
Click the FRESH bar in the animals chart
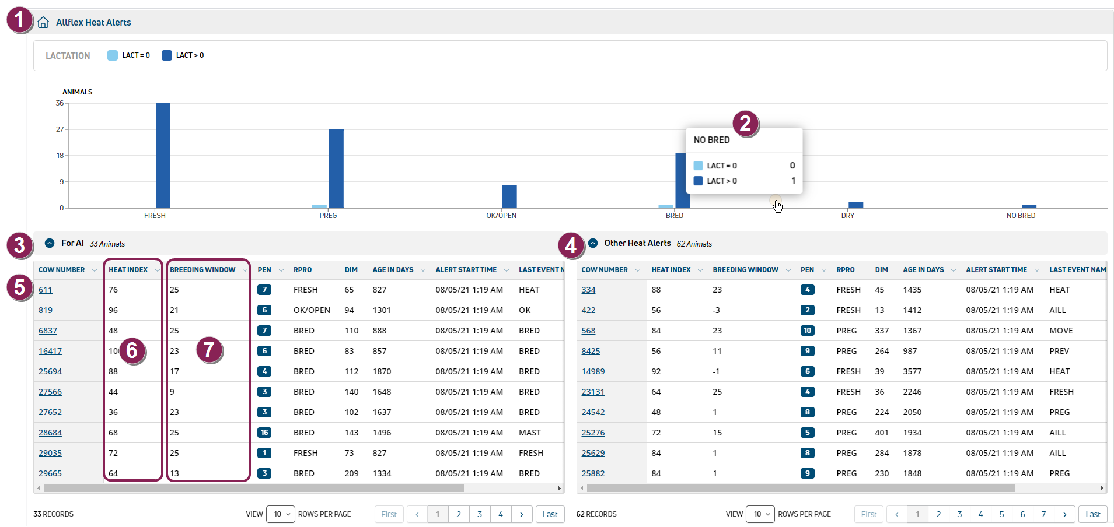[163, 156]
